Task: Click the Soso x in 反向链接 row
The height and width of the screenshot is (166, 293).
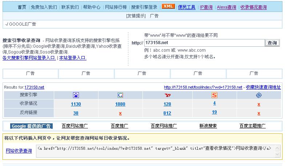Action: coord(259,114)
